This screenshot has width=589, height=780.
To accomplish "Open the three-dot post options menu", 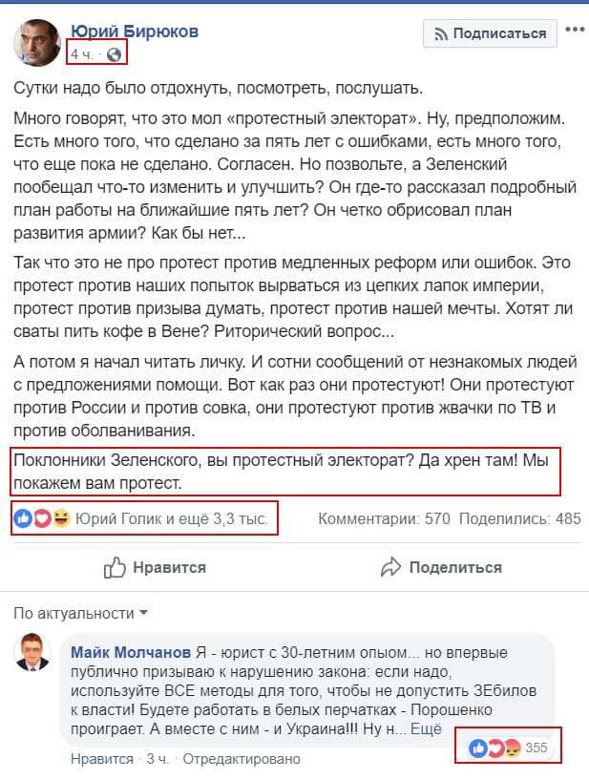I will 574,30.
